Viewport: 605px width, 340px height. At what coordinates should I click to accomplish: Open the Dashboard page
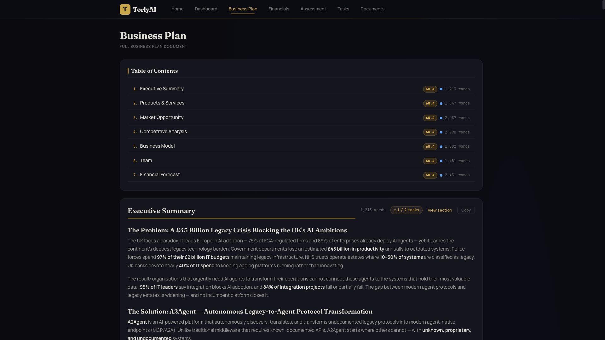[206, 9]
